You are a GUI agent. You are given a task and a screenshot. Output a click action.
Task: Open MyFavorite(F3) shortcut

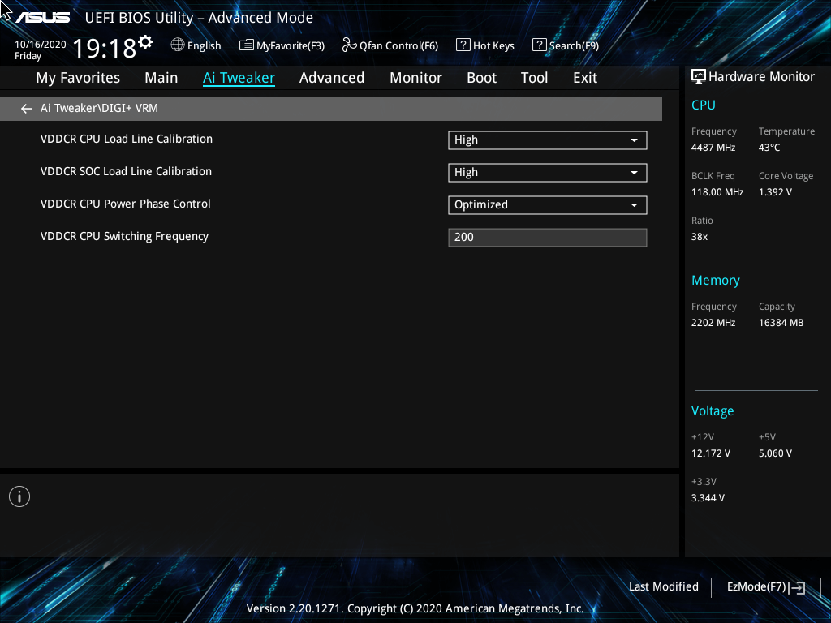coord(291,46)
